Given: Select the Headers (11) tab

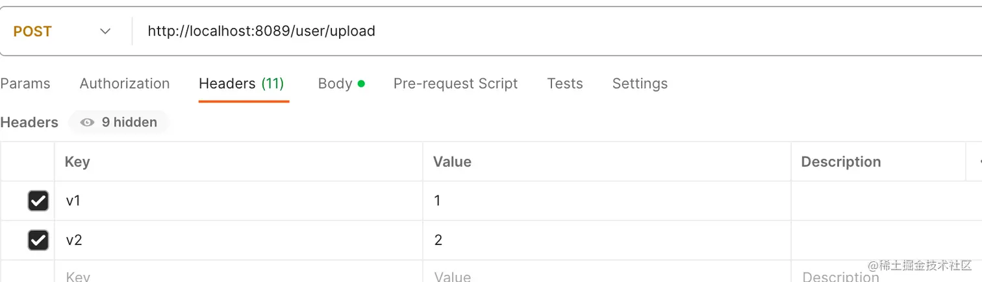Looking at the screenshot, I should tap(241, 84).
